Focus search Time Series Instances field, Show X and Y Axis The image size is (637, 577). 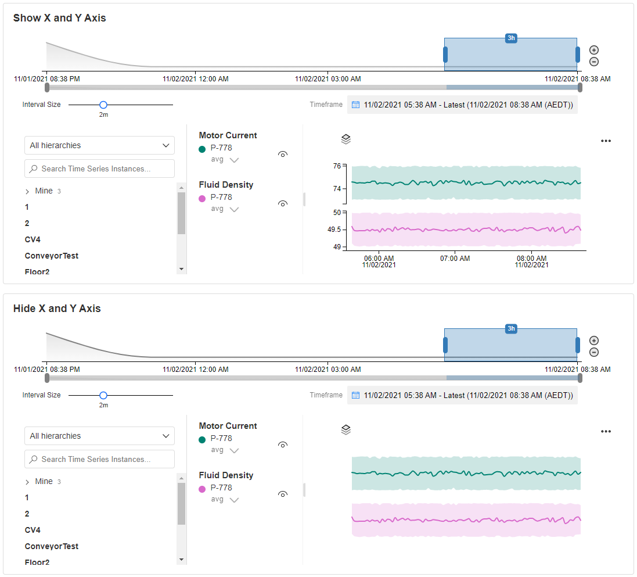coord(99,169)
